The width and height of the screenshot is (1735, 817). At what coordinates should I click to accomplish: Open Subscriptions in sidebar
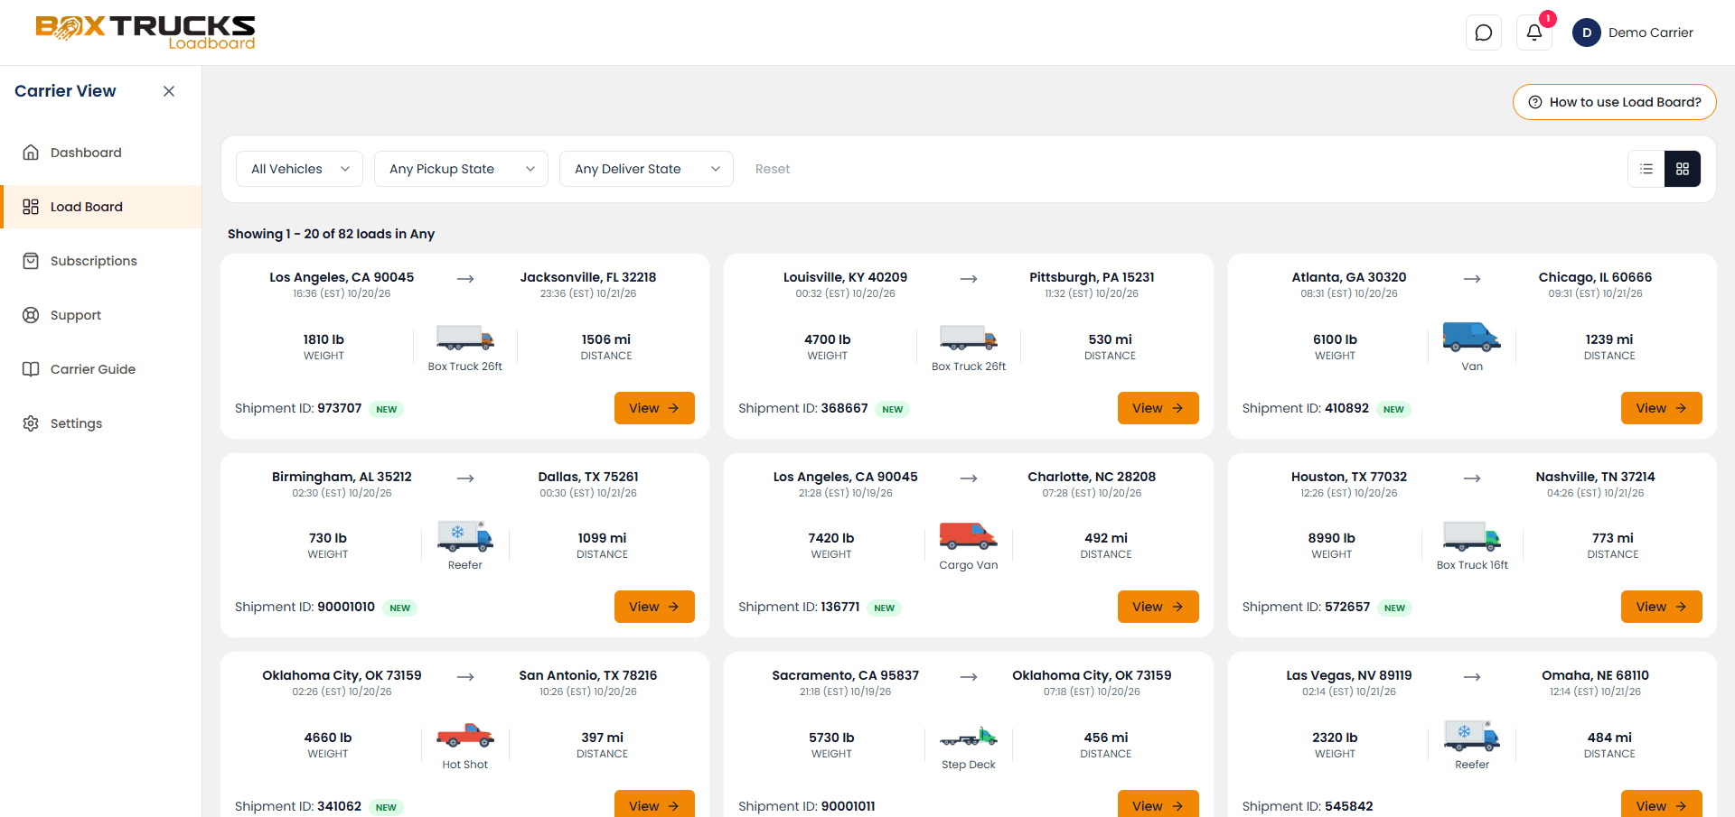click(x=101, y=261)
